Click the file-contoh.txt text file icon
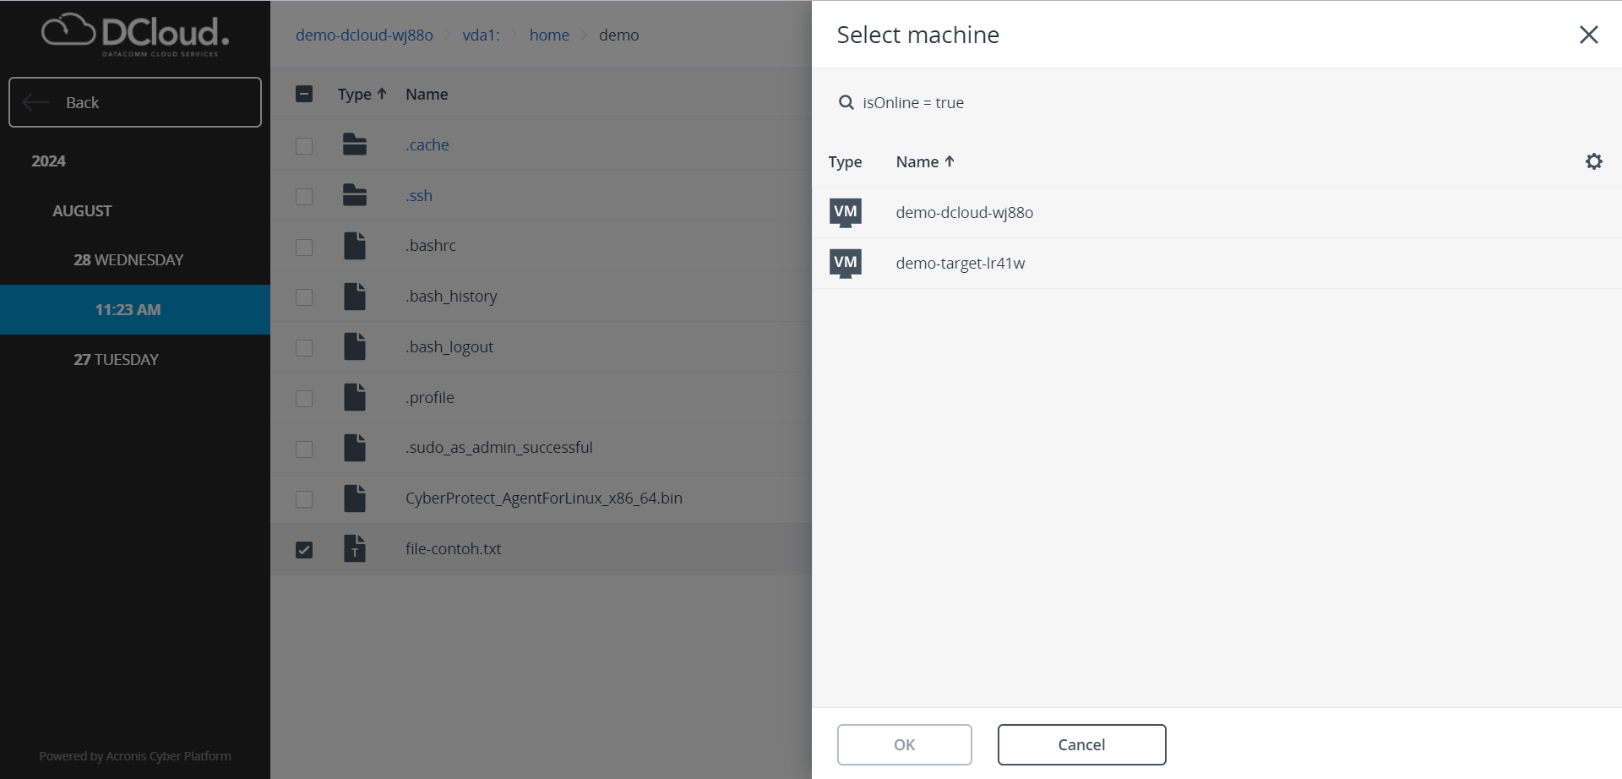This screenshot has width=1622, height=779. tap(355, 549)
